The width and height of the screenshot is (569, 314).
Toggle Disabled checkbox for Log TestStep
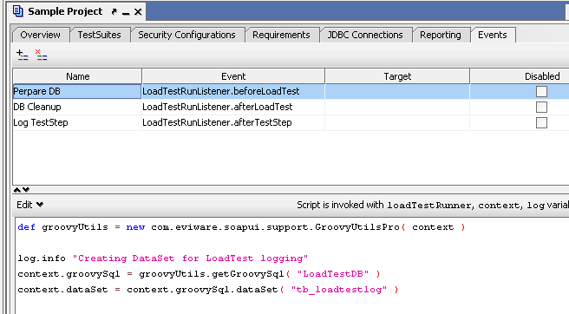(x=541, y=122)
